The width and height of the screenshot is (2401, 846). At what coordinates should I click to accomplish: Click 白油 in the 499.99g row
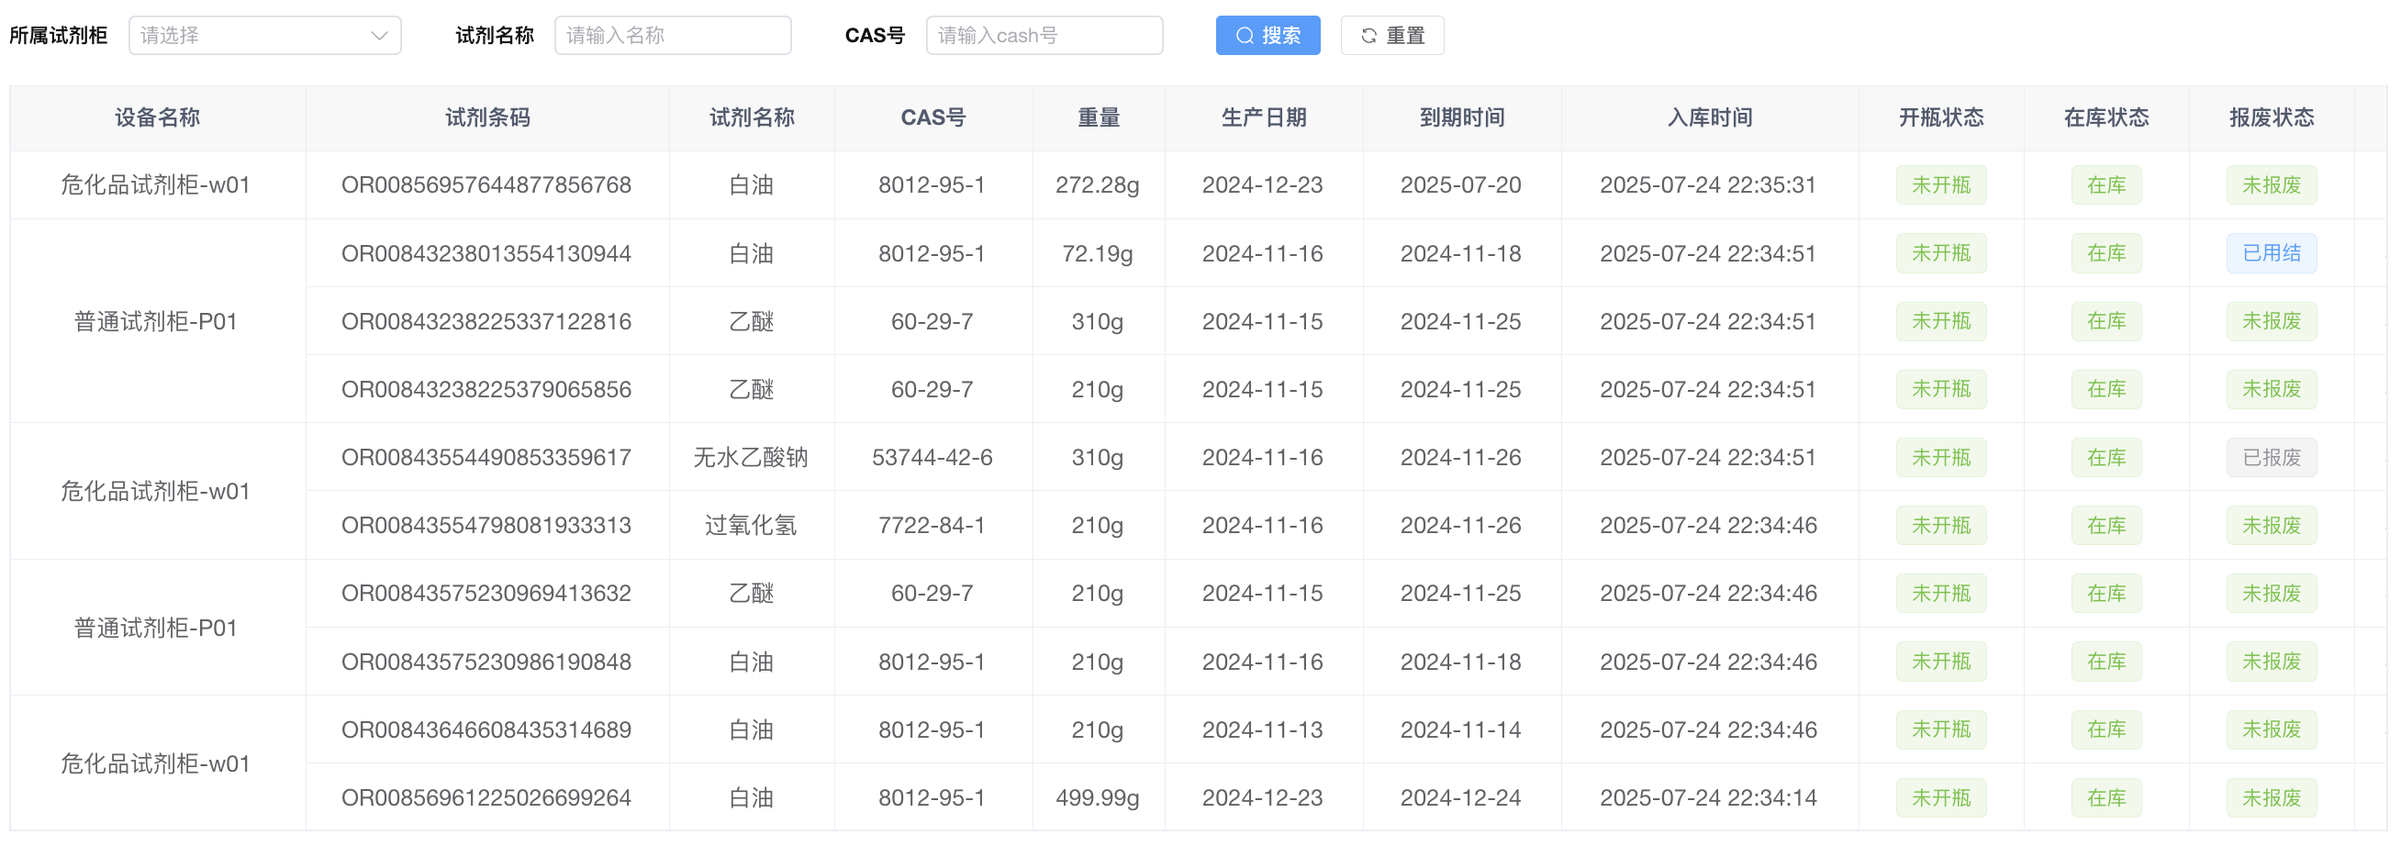click(752, 797)
